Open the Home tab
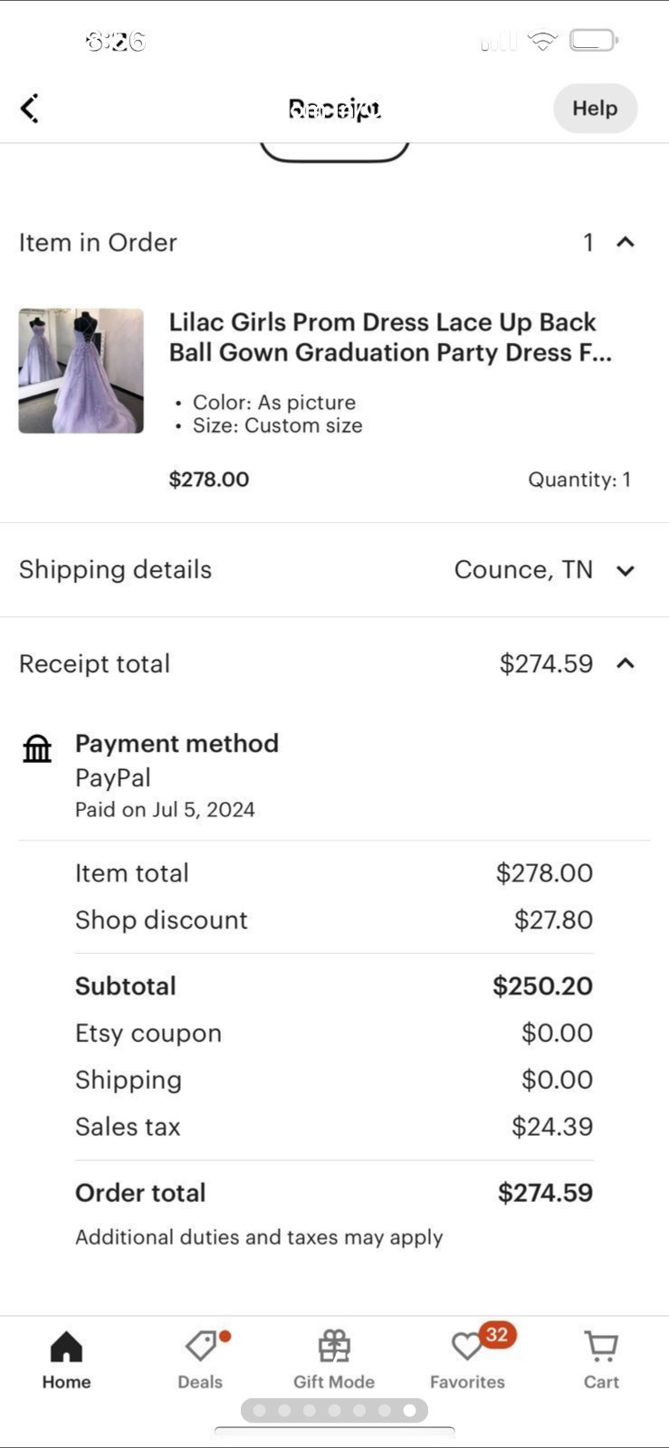 pyautogui.click(x=66, y=1347)
